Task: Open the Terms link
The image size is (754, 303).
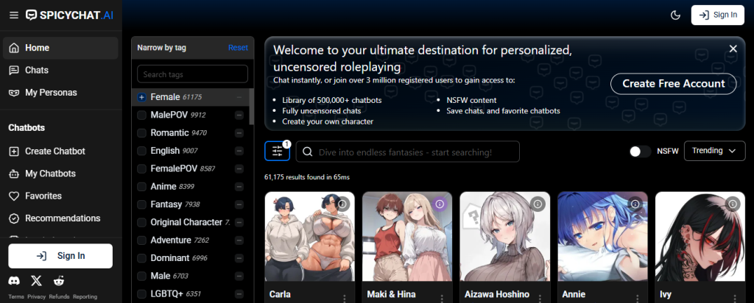Action: coord(16,297)
